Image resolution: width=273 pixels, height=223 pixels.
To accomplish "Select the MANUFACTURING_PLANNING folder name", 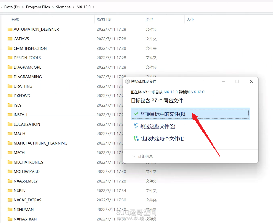I will click(x=40, y=143).
